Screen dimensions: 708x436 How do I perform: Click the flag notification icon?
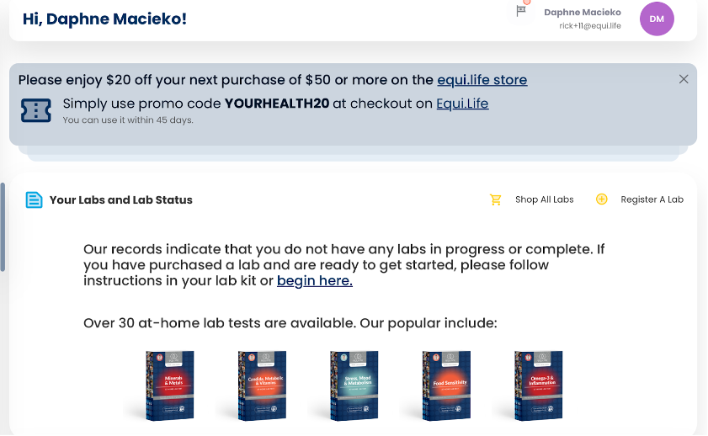[x=521, y=11]
